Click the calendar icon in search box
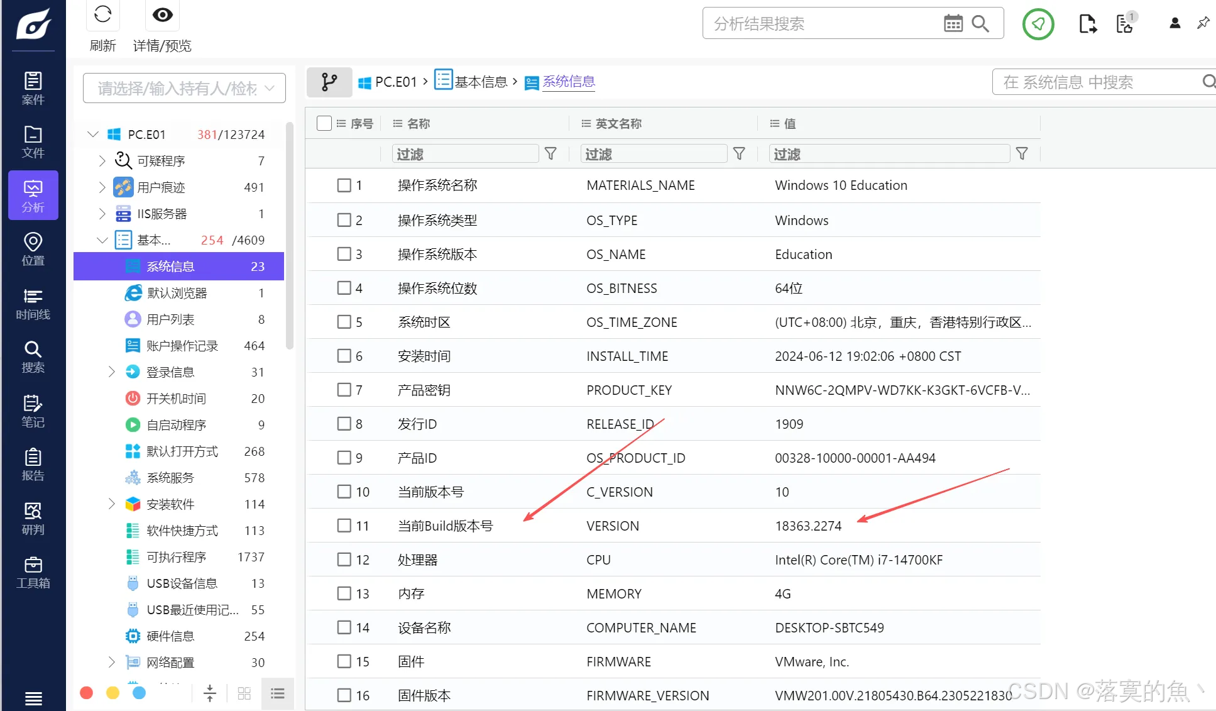Screen dimensions: 1216x711 pos(953,24)
